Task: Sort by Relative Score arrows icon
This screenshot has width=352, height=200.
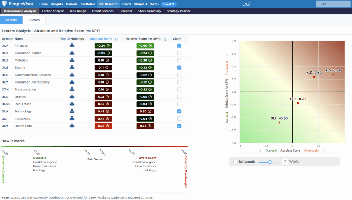Action: tap(165, 39)
